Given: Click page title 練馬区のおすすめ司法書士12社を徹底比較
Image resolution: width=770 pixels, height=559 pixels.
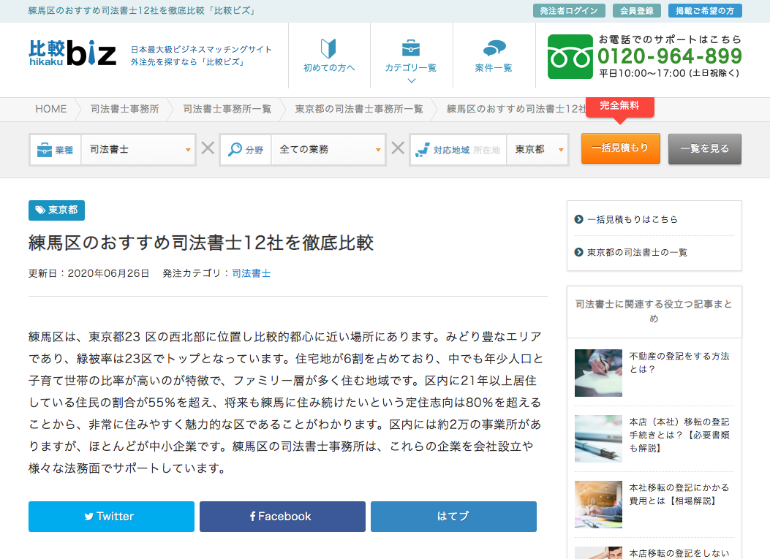Looking at the screenshot, I should (x=201, y=243).
